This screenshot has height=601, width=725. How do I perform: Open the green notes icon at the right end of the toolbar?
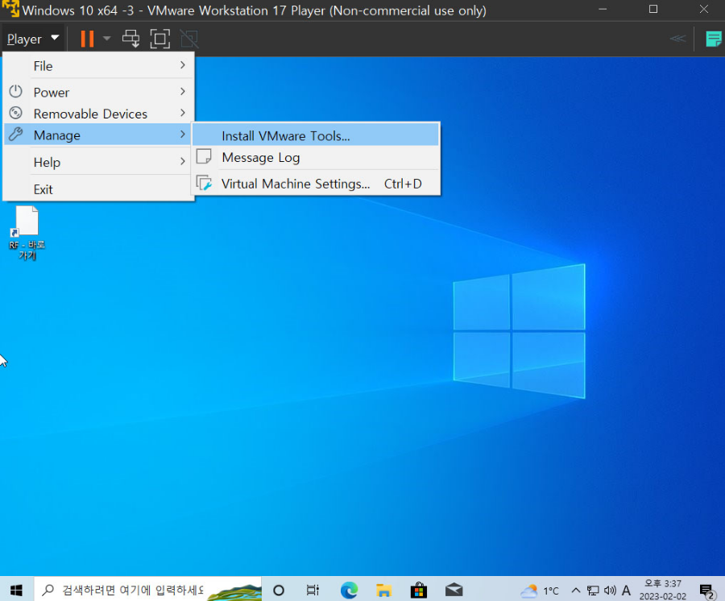tap(713, 39)
